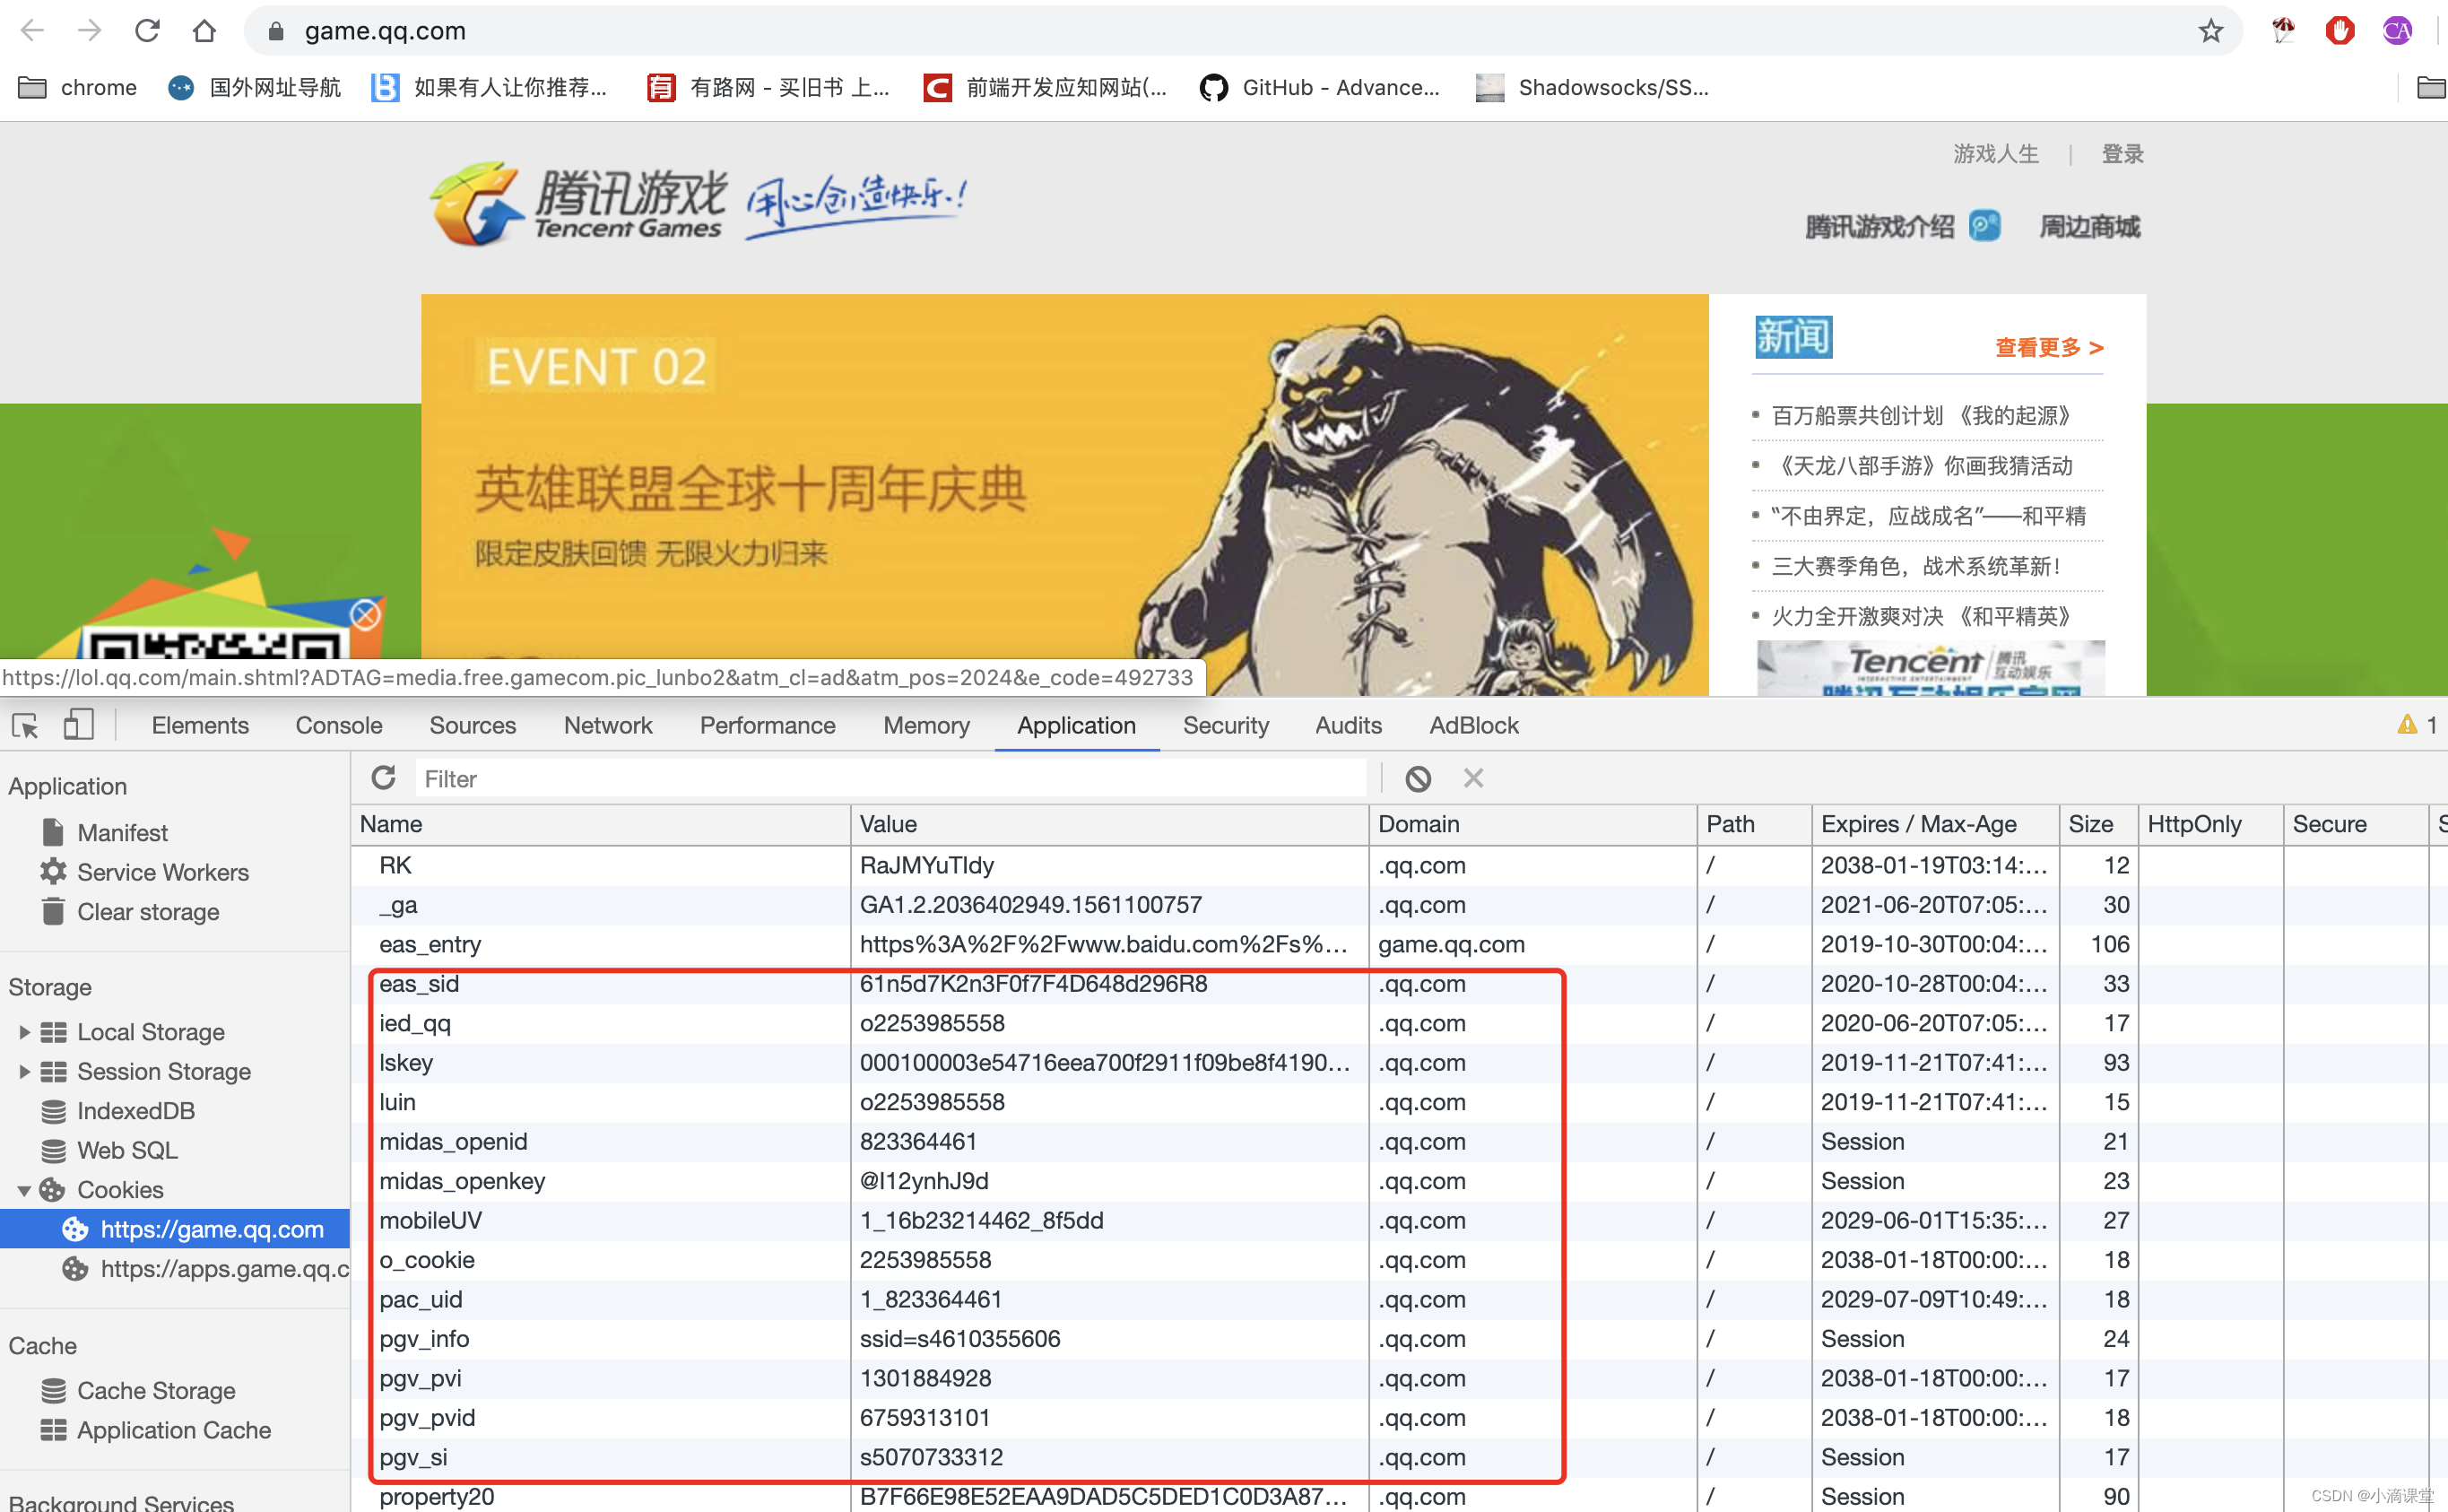Image resolution: width=2448 pixels, height=1512 pixels.
Task: Switch to the Memory tab
Action: pyautogui.click(x=926, y=725)
